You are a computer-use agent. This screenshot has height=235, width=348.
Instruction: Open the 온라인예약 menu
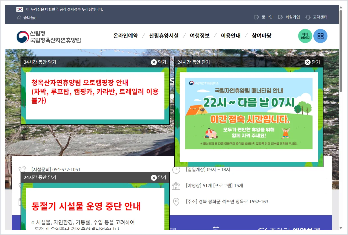click(126, 36)
